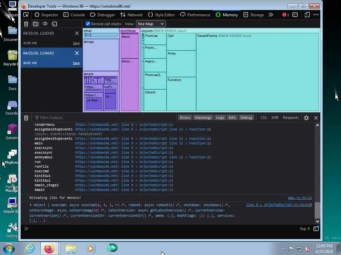Image resolution: width=341 pixels, height=255 pixels.
Task: Toggle the multi-line editor mode icon
Action: [x=316, y=228]
